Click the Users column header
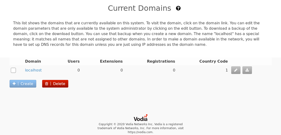The height and width of the screenshot is (135, 281). pos(74,61)
